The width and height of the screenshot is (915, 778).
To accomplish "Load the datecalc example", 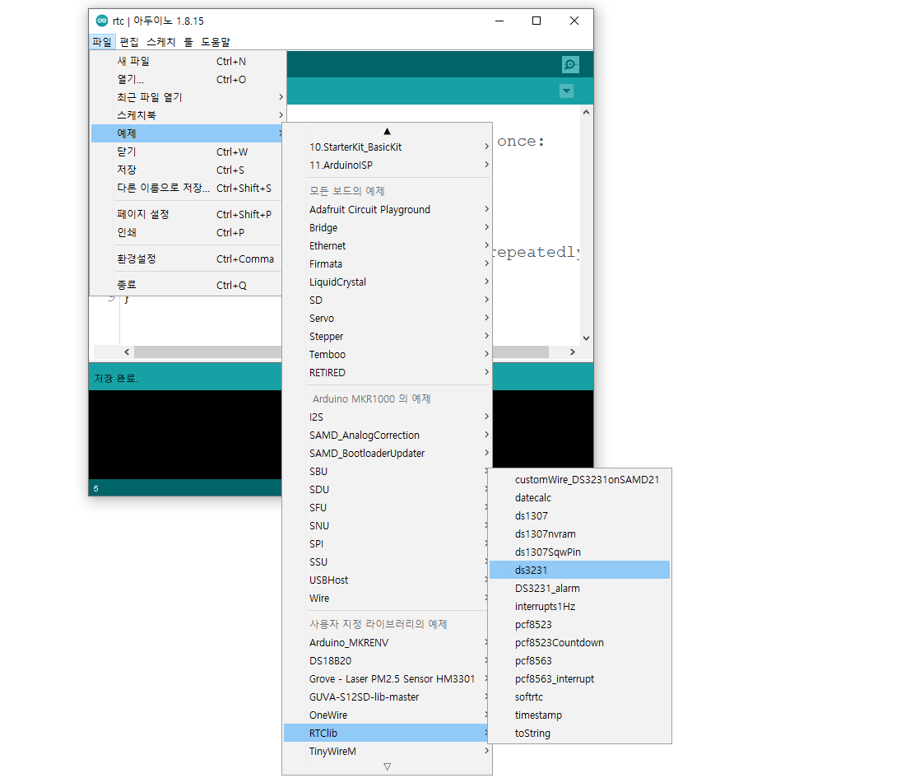I will (579, 497).
